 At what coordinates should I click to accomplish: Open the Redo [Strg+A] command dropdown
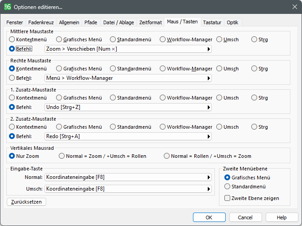click(128, 136)
